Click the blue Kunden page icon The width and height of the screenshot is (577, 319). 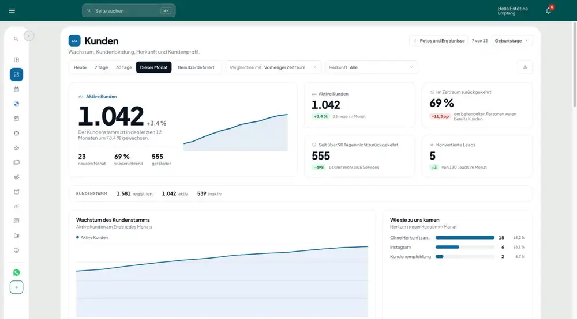click(x=74, y=41)
